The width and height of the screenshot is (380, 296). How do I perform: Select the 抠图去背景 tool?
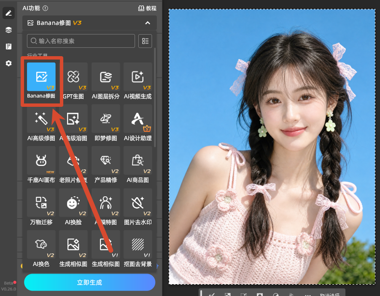click(x=137, y=244)
